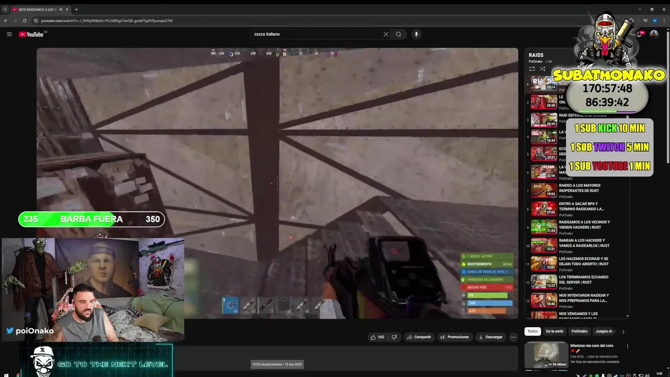Click the Promocionar button
Viewport: 670px width, 377px height.
pos(454,337)
